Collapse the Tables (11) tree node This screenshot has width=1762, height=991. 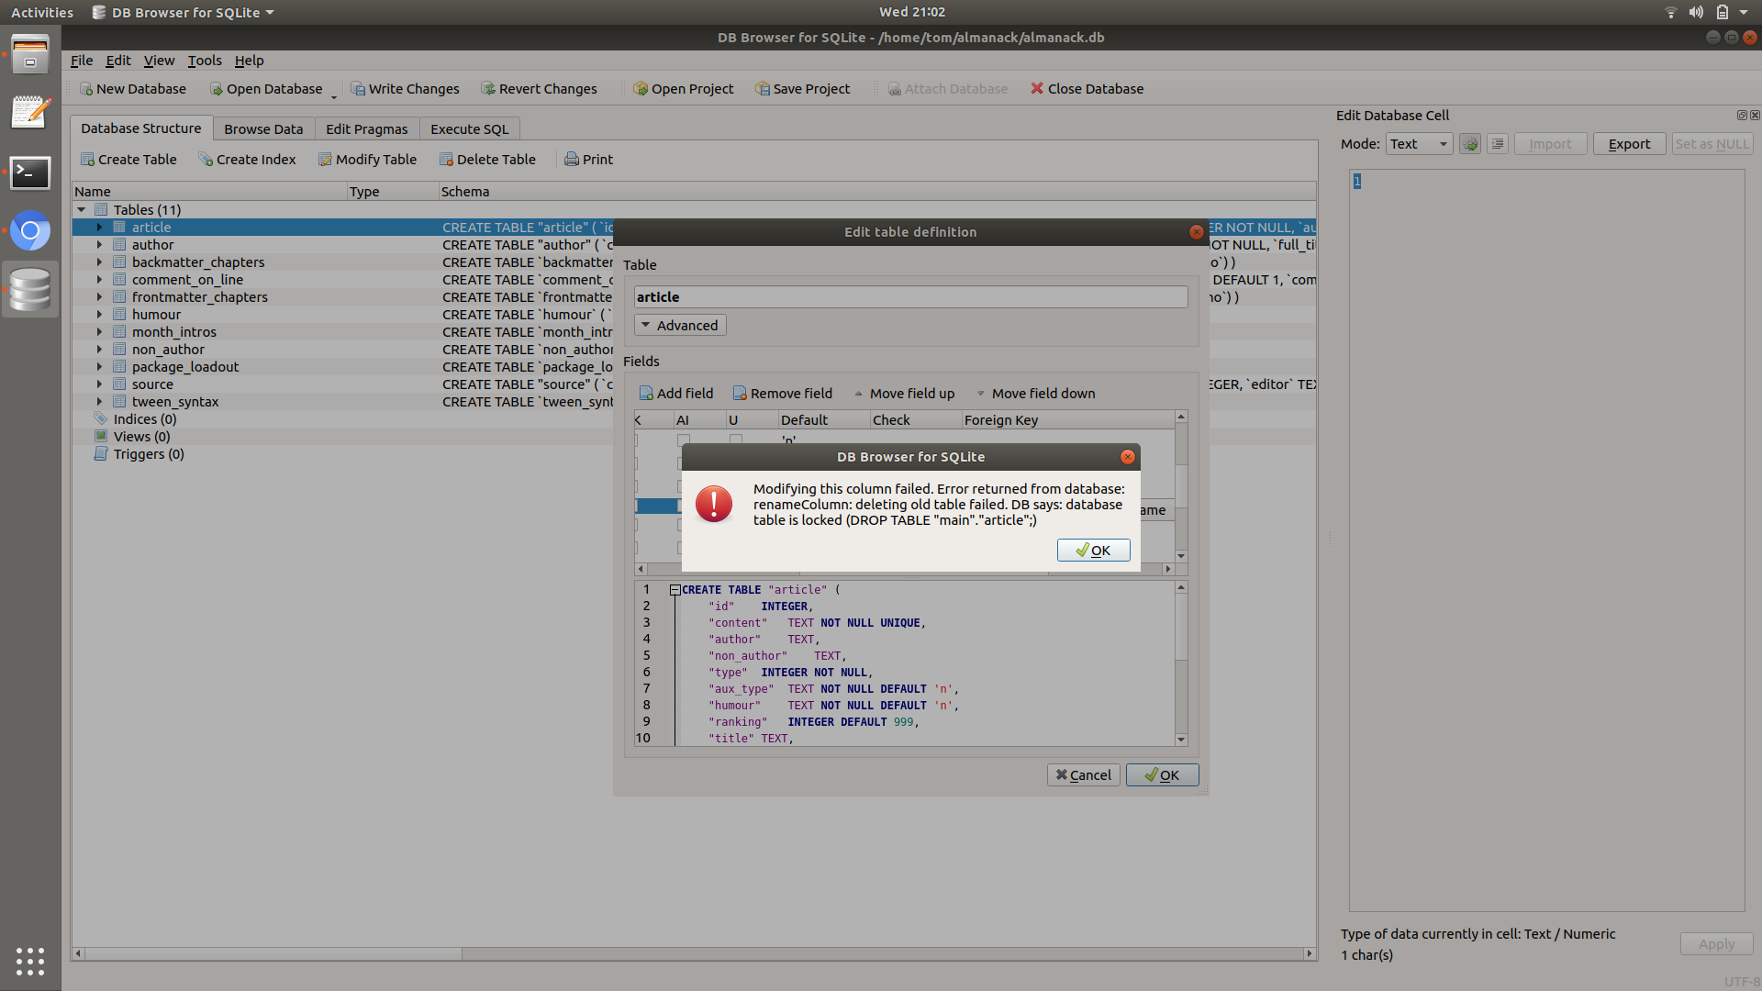(x=82, y=209)
